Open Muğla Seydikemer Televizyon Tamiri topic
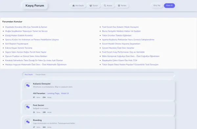Viewport: 197px width, 129px height. (26, 31)
